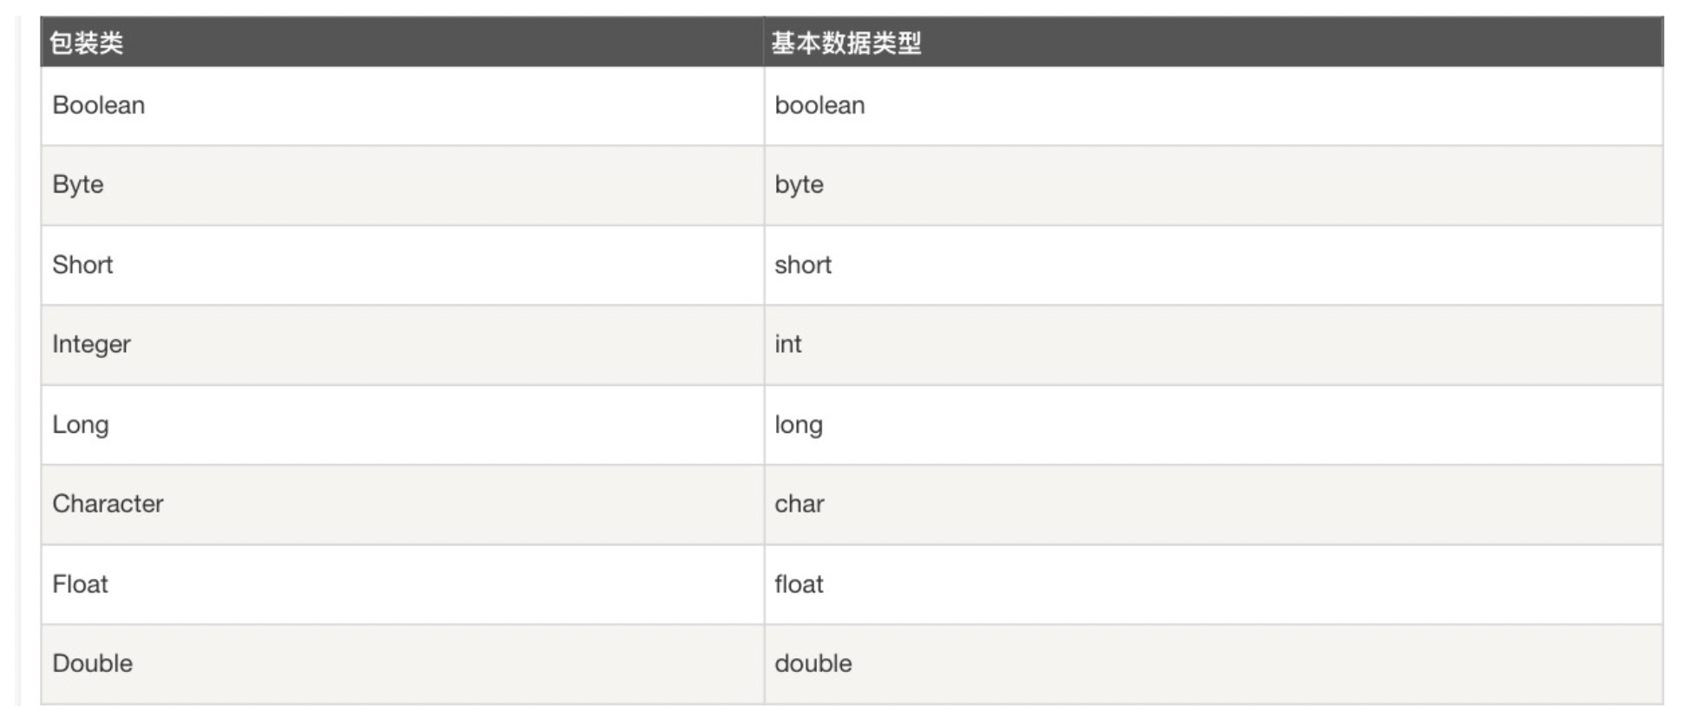This screenshot has width=1684, height=718.
Task: Click the Integer wrapper class cell
Action: tap(91, 344)
